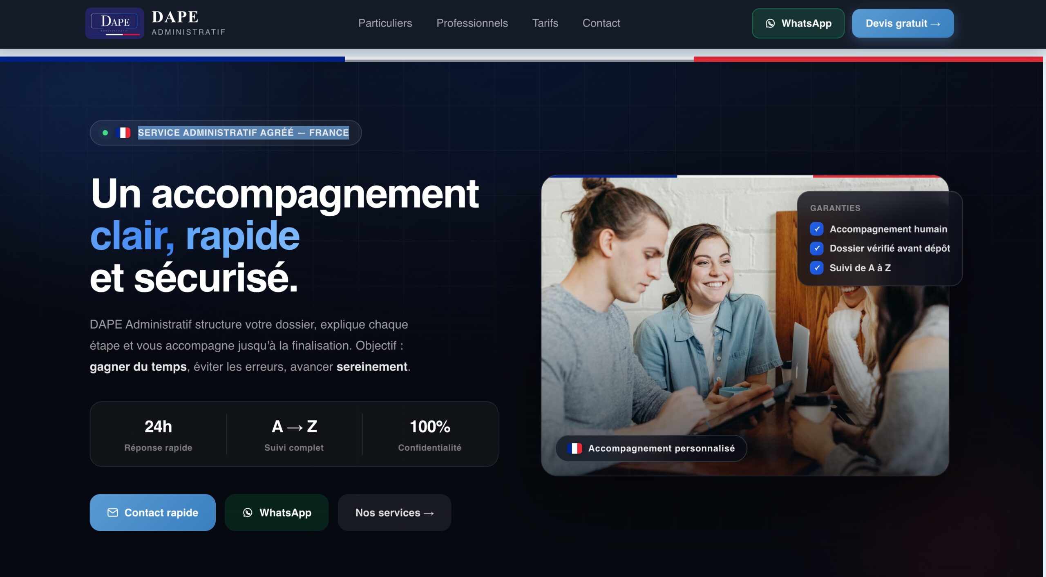Click checkmark next to Suivi de A à Z
The height and width of the screenshot is (577, 1046).
(817, 268)
